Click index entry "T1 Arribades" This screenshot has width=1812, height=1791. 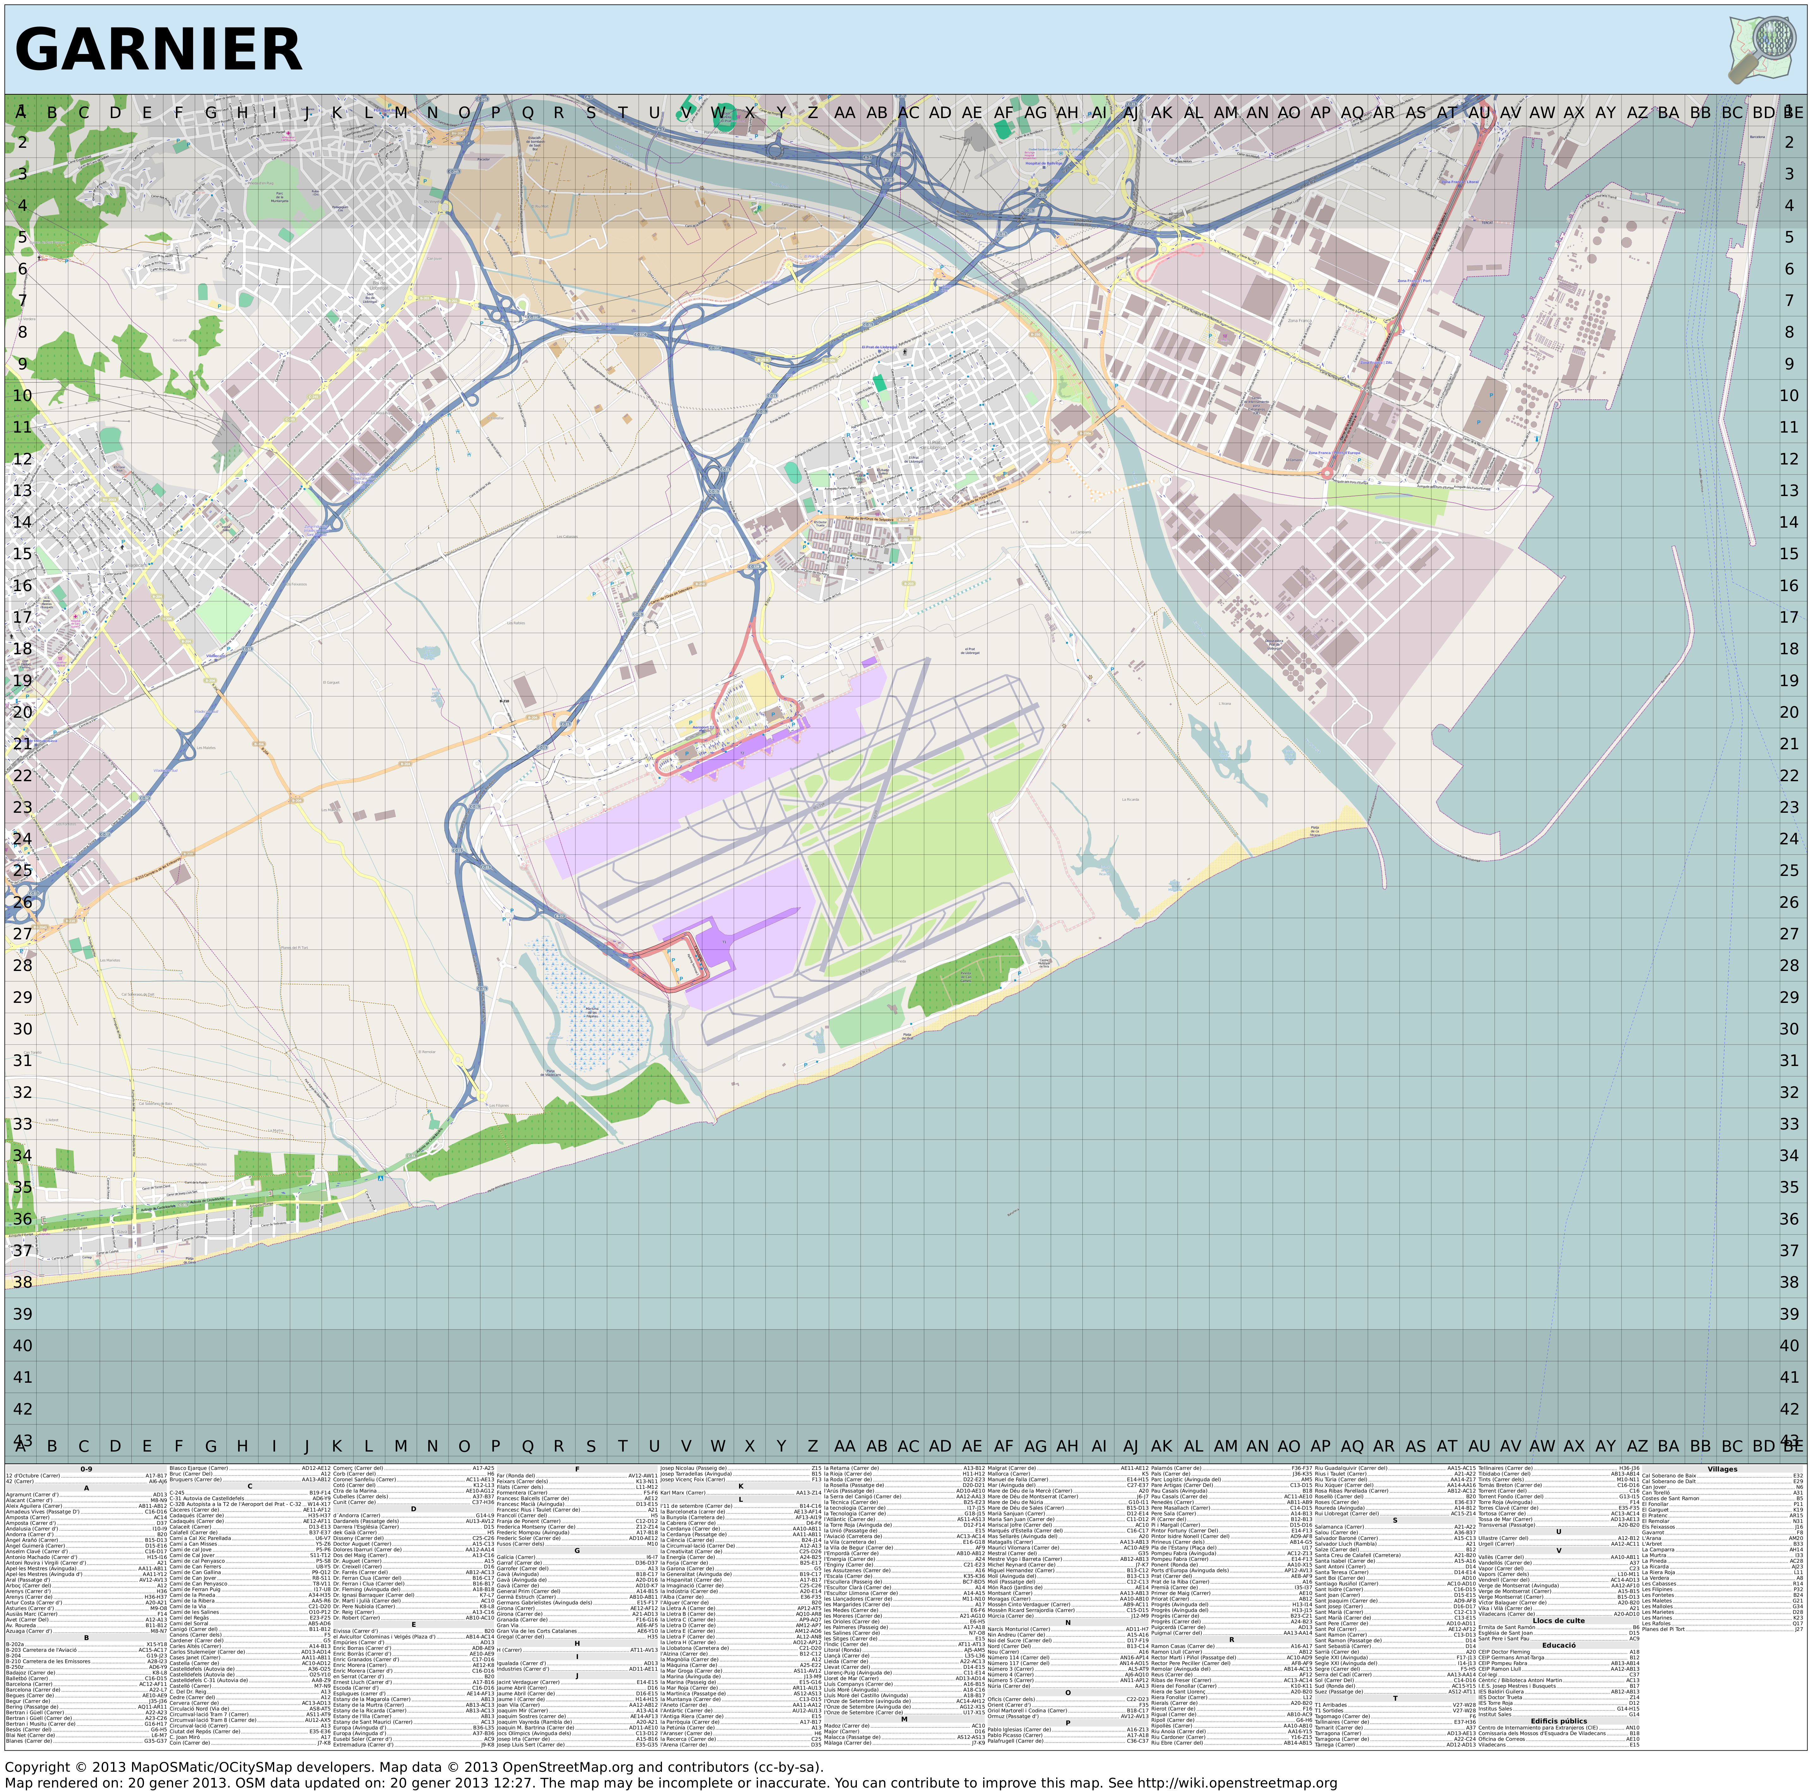click(x=1396, y=1705)
